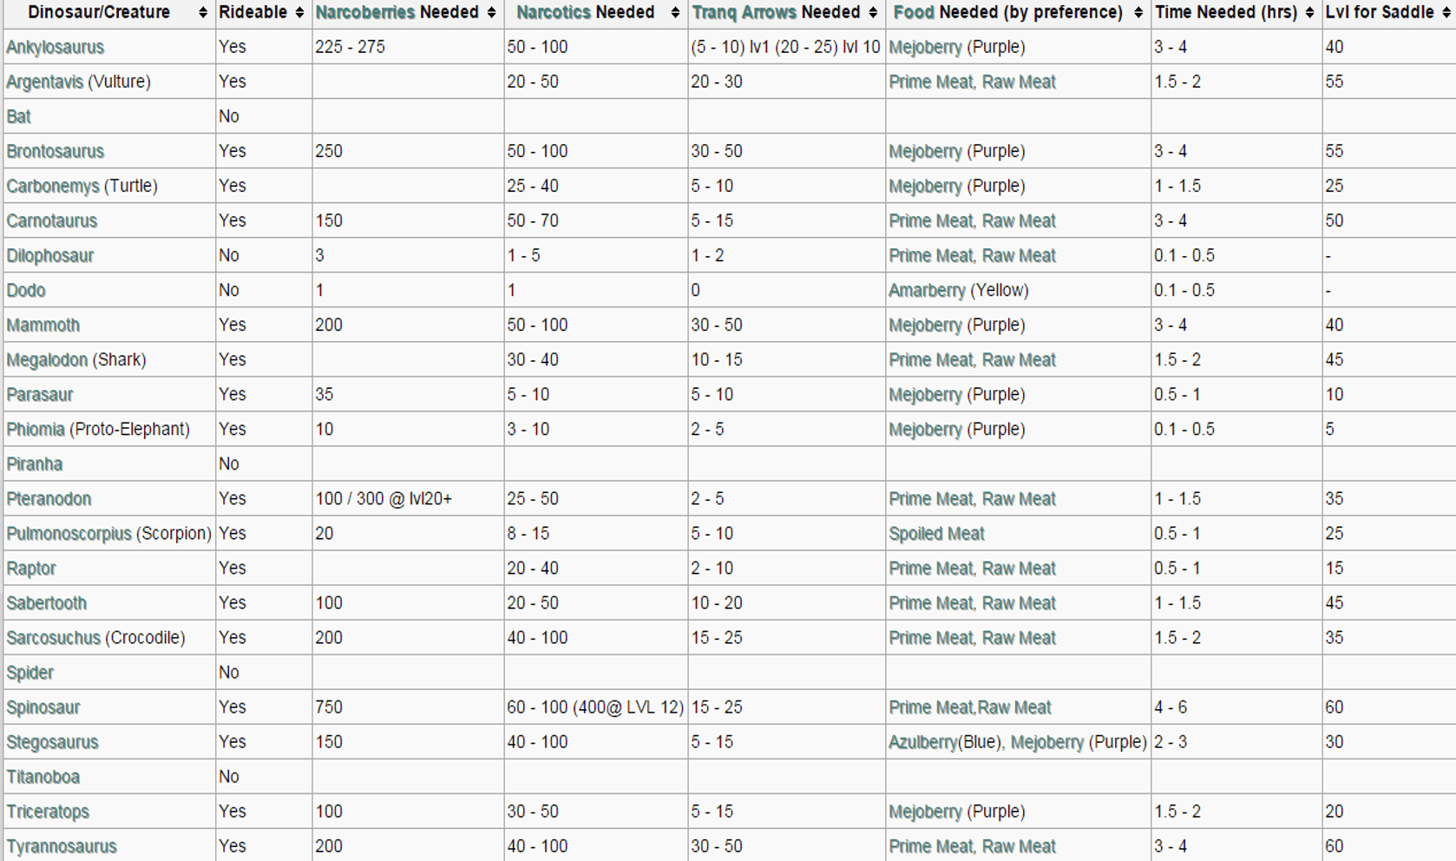
Task: Follow the Food link in column header
Action: 914,13
